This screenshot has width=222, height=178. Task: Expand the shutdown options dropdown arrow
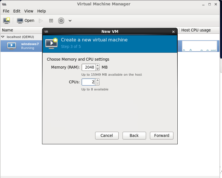70,21
